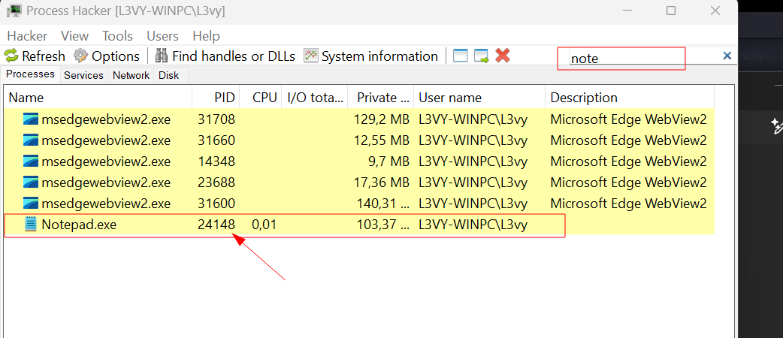Select msedgewebview2.exe with PID 31660

tap(359, 140)
